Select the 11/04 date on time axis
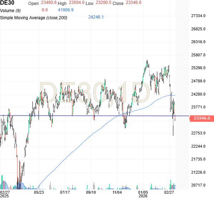The height and width of the screenshot is (199, 214). pos(117,192)
